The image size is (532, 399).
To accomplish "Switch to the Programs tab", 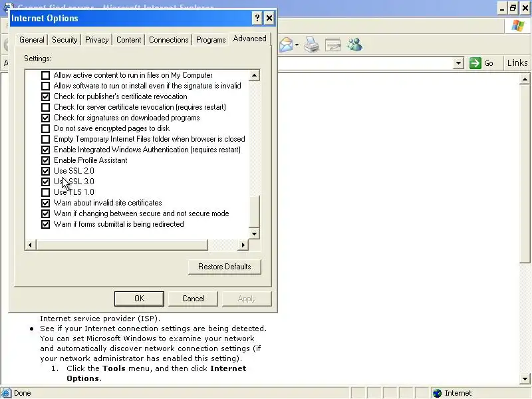I will tap(211, 40).
